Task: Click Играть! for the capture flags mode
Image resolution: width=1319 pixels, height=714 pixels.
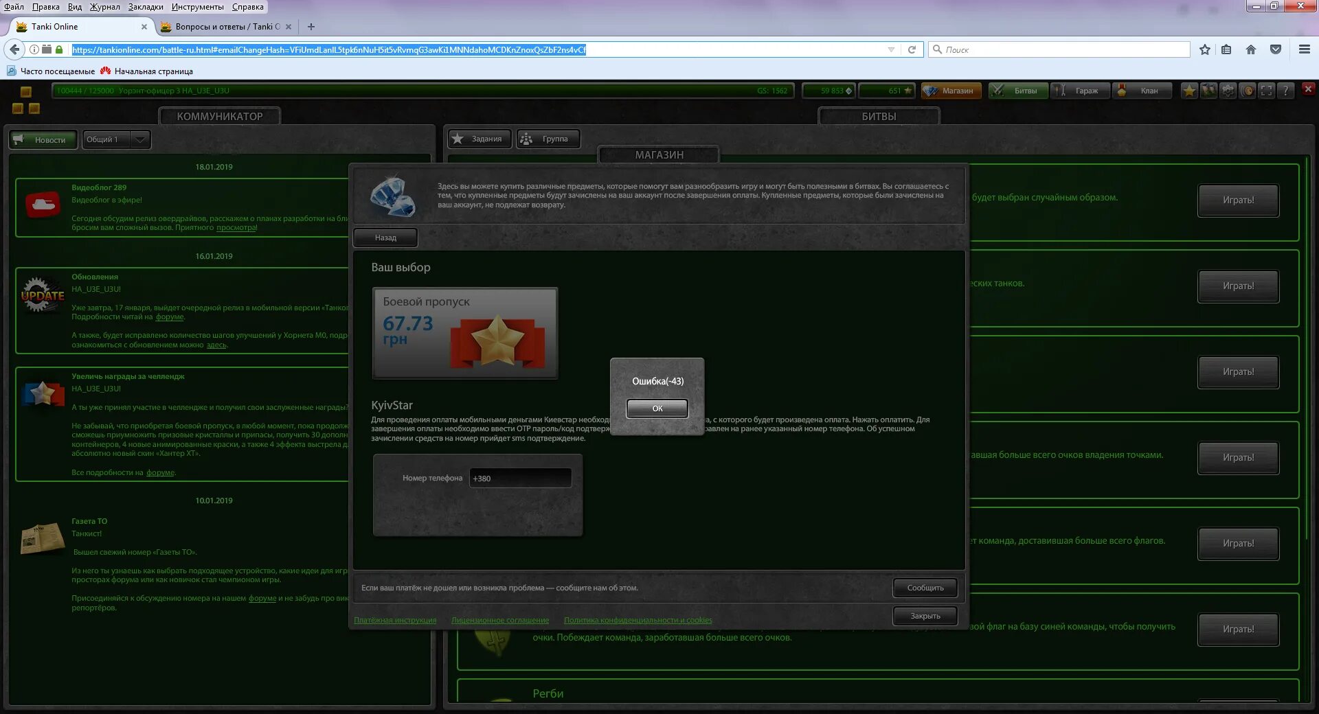Action: (x=1238, y=544)
